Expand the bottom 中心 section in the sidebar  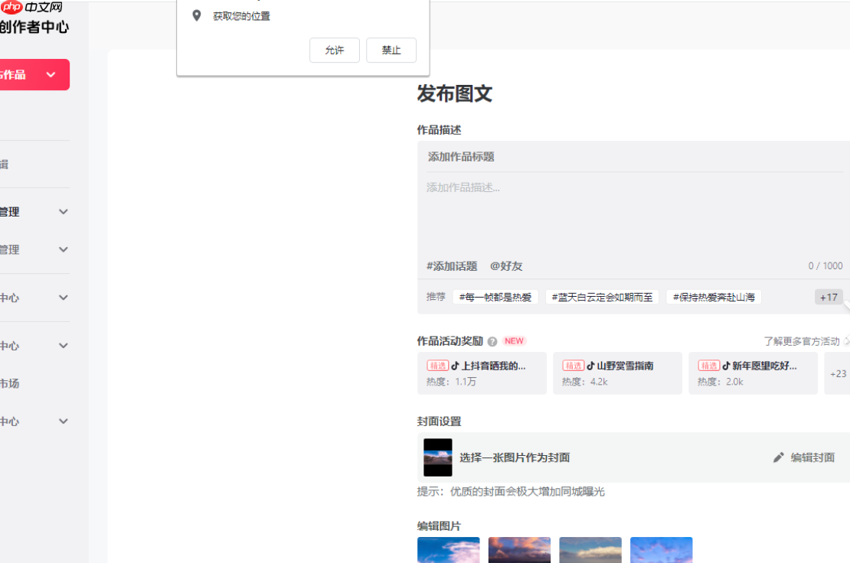click(34, 421)
